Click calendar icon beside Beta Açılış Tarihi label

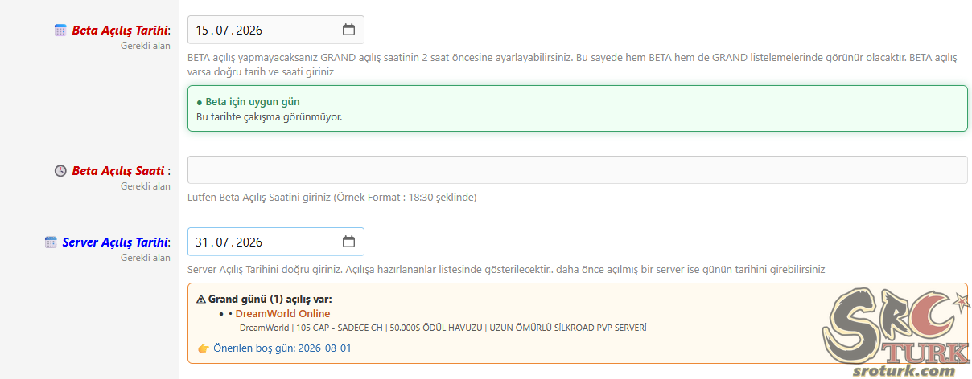point(60,31)
